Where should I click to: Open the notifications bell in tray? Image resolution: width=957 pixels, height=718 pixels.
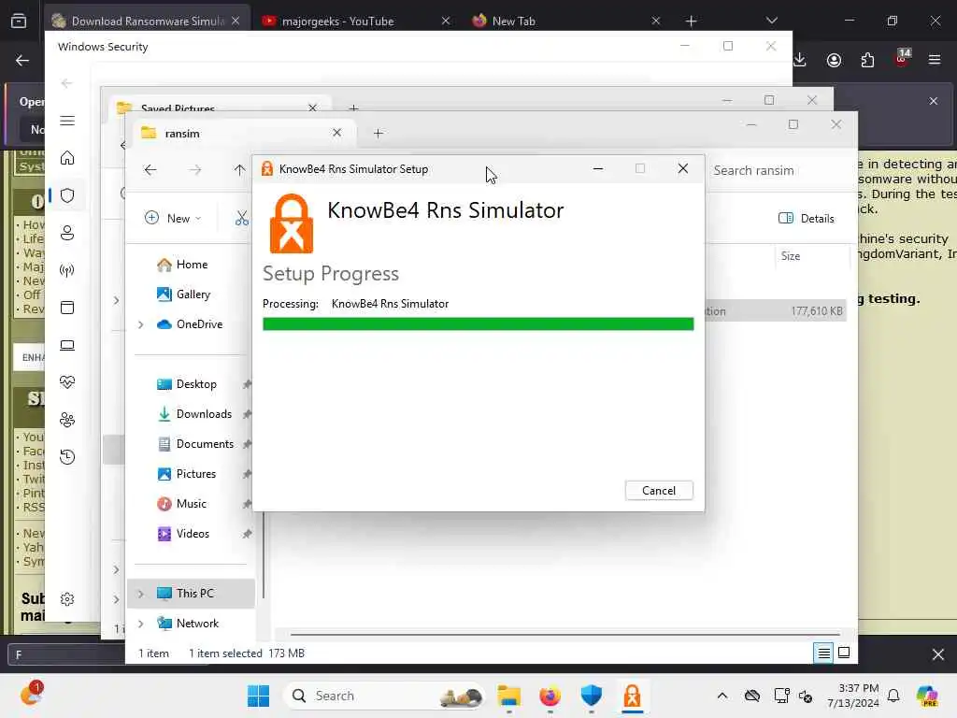(x=893, y=696)
